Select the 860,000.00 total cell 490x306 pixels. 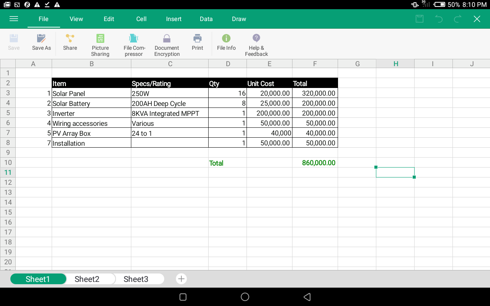point(315,163)
